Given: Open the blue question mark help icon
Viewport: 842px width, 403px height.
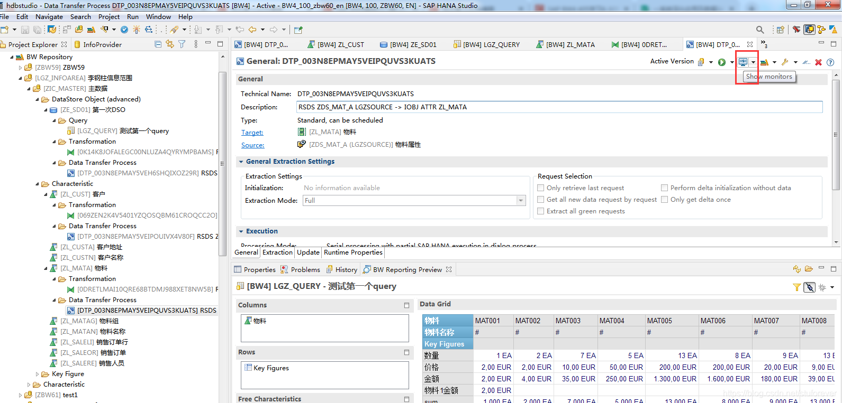Looking at the screenshot, I should [x=830, y=62].
